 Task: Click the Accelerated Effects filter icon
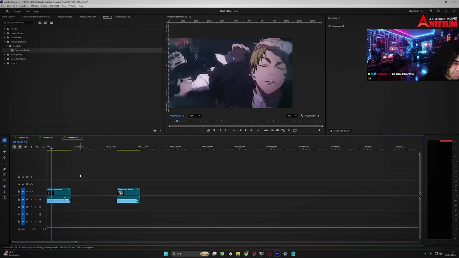tap(40, 23)
